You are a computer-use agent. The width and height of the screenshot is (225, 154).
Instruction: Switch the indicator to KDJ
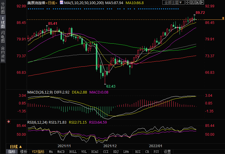pyautogui.click(x=116, y=152)
